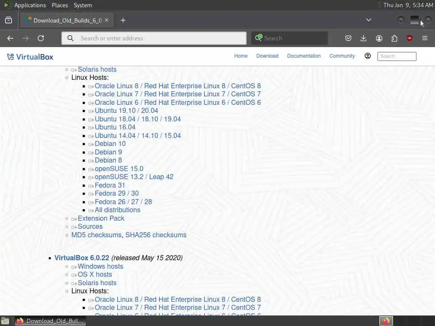Open Solaris hosts link under 6.0.22
This screenshot has width=435, height=326.
97,283
